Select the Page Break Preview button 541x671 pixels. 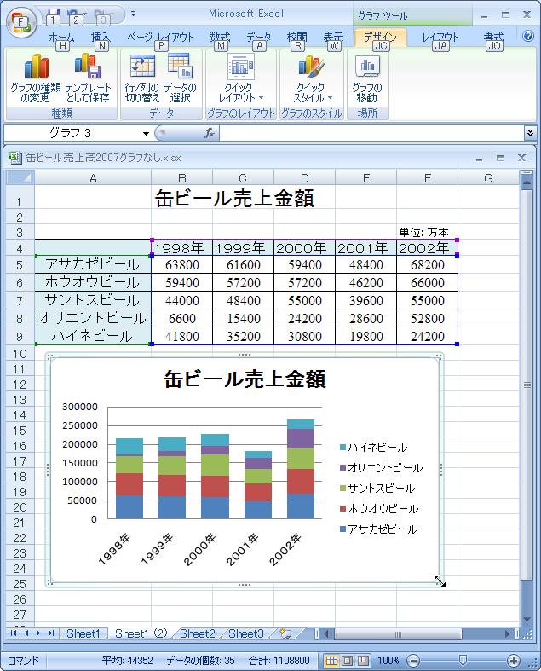click(363, 661)
